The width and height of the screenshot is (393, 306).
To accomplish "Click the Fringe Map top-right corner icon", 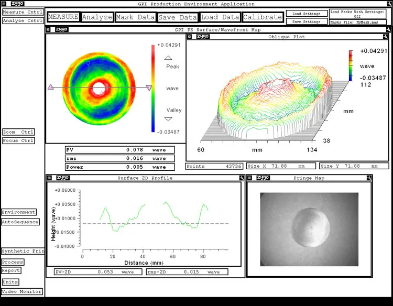I will pyautogui.click(x=368, y=178).
